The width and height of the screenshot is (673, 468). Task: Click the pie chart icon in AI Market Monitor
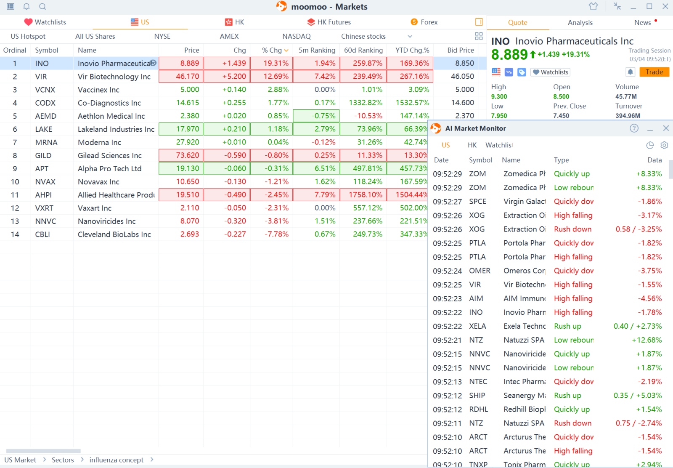pos(650,145)
